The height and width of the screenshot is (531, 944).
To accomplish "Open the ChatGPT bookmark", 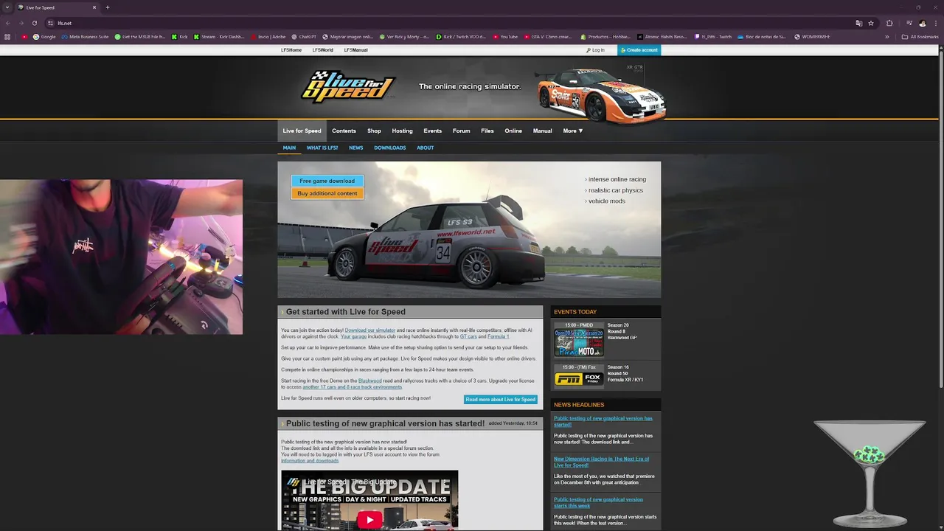I will click(x=304, y=36).
